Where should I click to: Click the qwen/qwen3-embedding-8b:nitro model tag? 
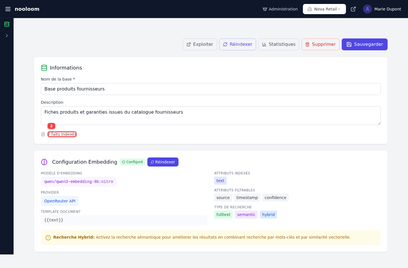tap(79, 182)
